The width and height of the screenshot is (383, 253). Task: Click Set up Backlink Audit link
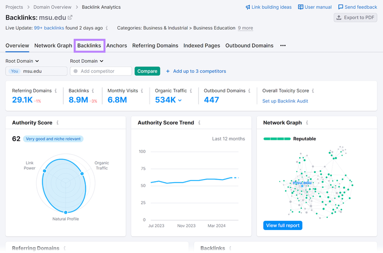tap(285, 101)
